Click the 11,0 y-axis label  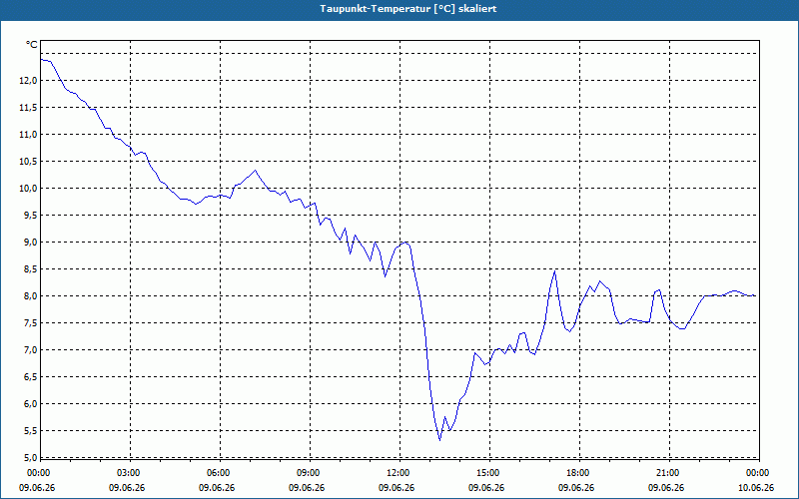tap(28, 135)
